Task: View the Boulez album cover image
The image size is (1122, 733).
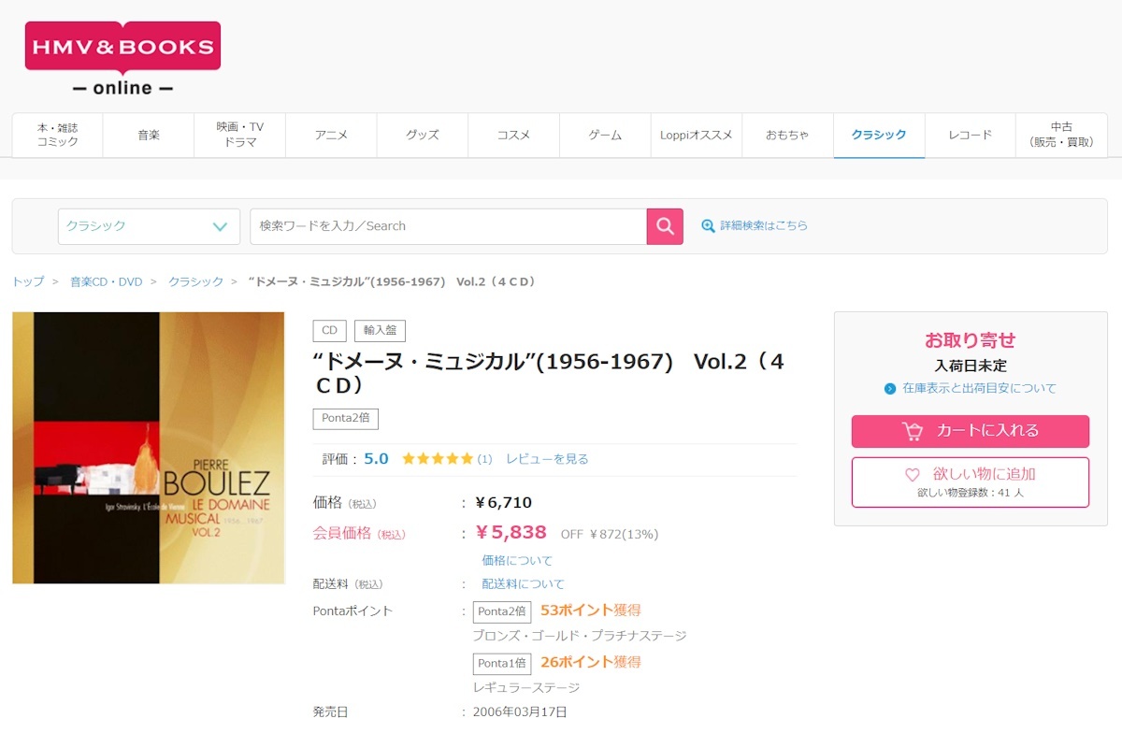Action: click(149, 448)
